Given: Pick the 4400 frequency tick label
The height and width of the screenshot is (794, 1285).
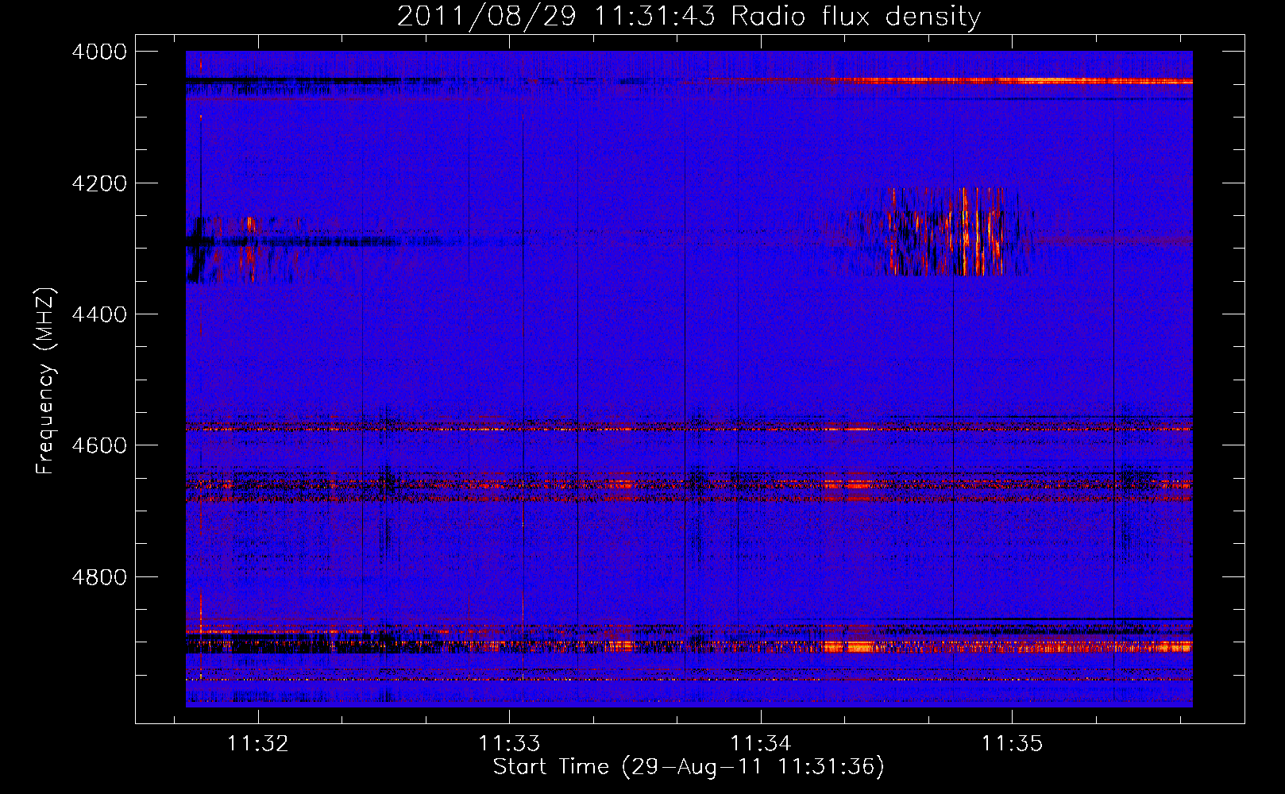Looking at the screenshot, I should 99,314.
